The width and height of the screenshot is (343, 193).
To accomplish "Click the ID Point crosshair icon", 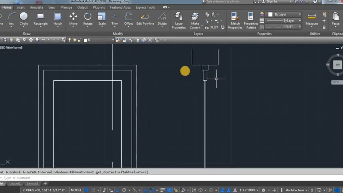I will coord(324,21).
